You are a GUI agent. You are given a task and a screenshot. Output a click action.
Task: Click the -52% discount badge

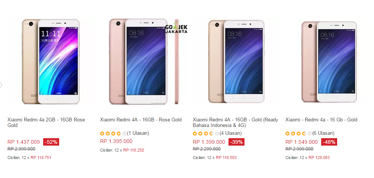pos(51,142)
